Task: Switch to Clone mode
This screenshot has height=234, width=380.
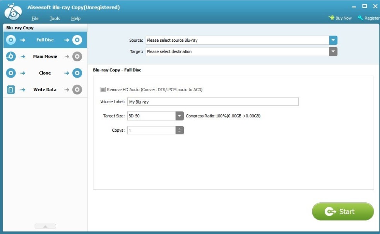Action: pos(45,73)
